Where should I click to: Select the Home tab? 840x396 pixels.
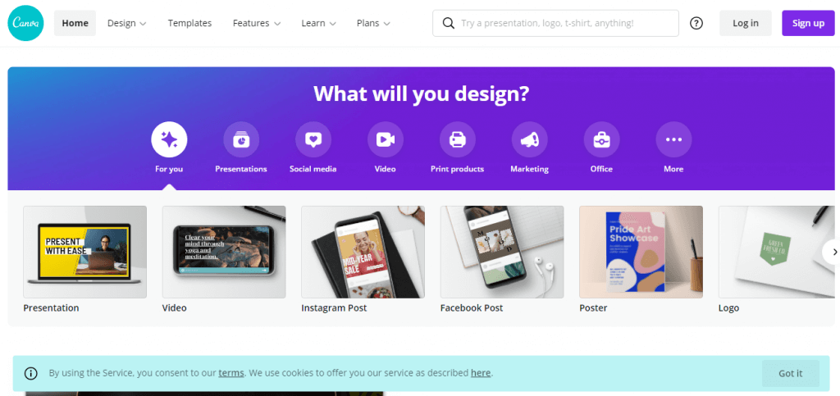pyautogui.click(x=75, y=23)
